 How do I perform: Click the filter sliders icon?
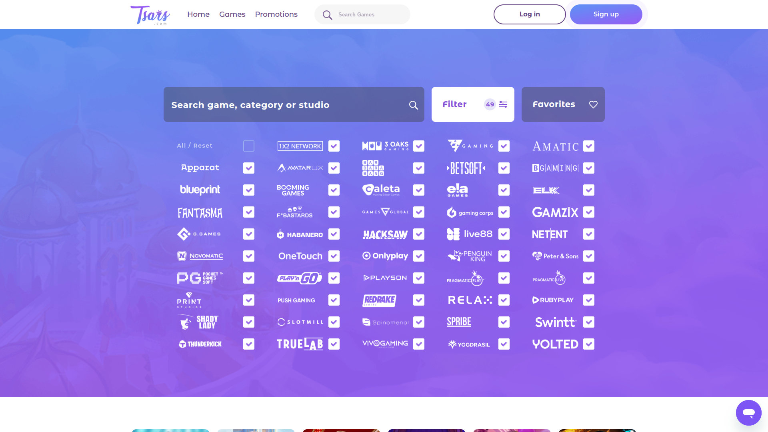tap(503, 104)
